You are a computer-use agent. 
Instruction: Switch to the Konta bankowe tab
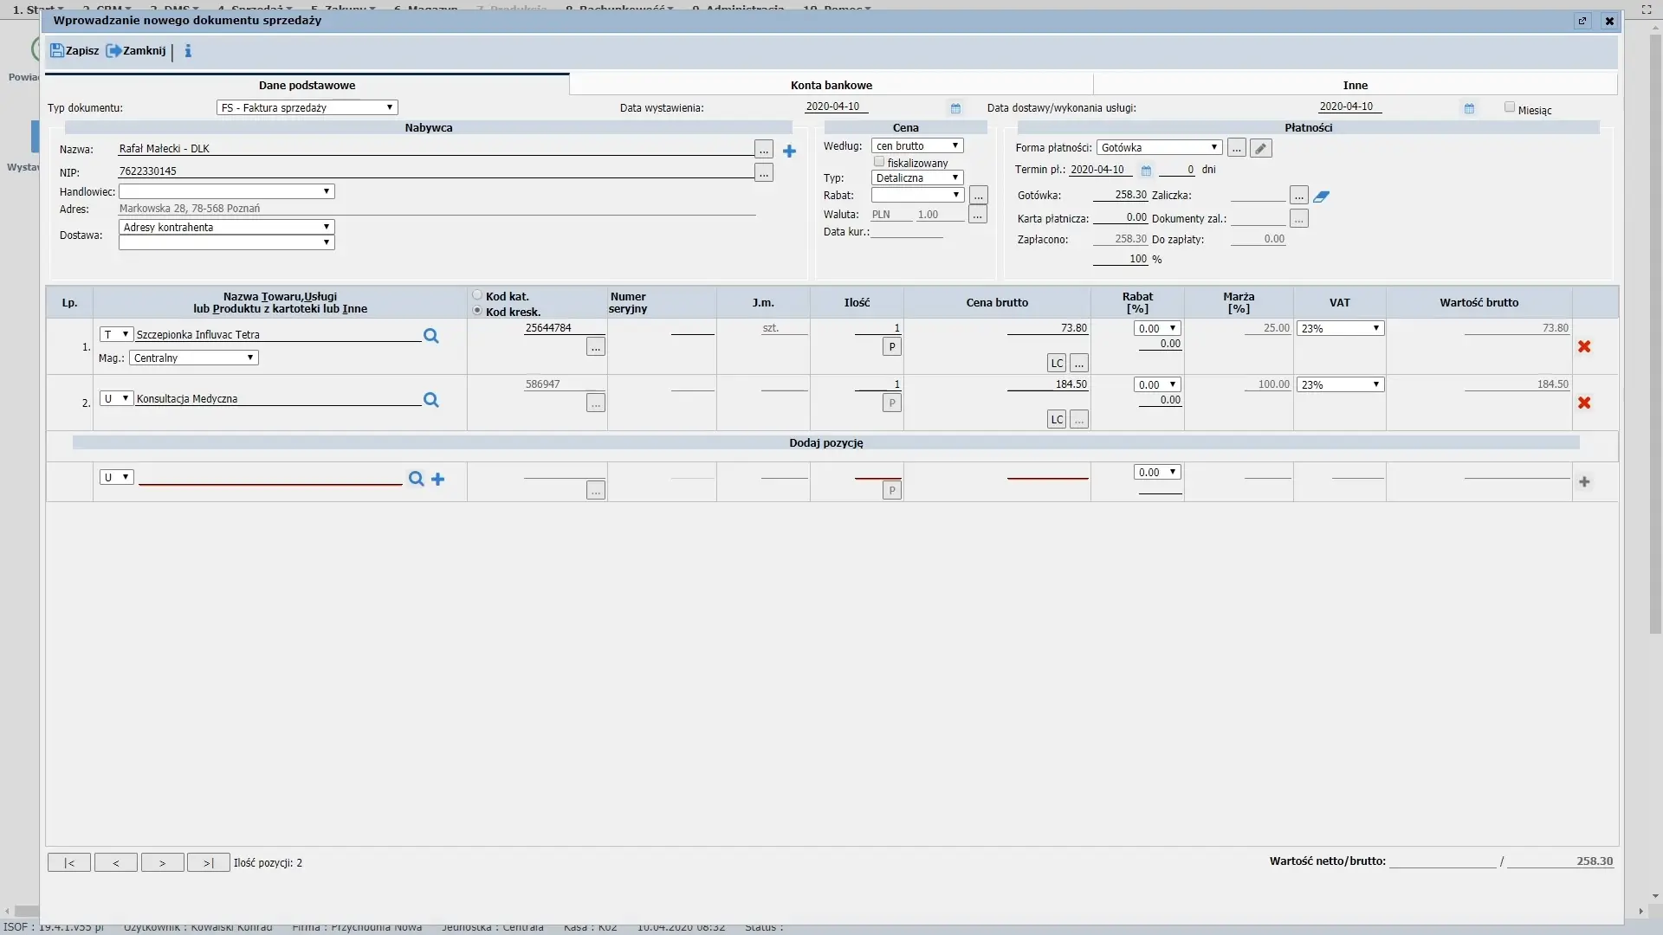click(831, 85)
